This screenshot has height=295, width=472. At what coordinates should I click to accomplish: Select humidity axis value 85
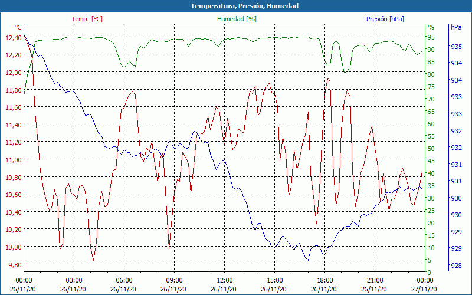pos(431,62)
